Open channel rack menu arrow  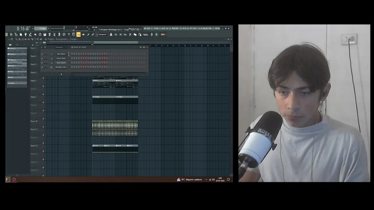pos(42,47)
